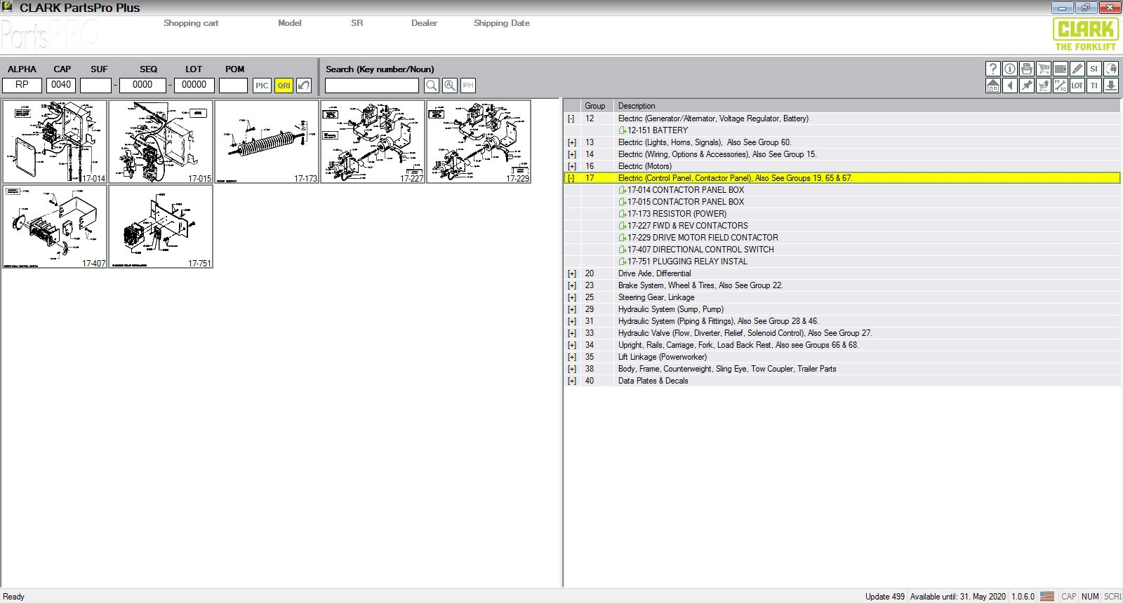The width and height of the screenshot is (1123, 603).
Task: Click the SR header label
Action: pos(357,23)
